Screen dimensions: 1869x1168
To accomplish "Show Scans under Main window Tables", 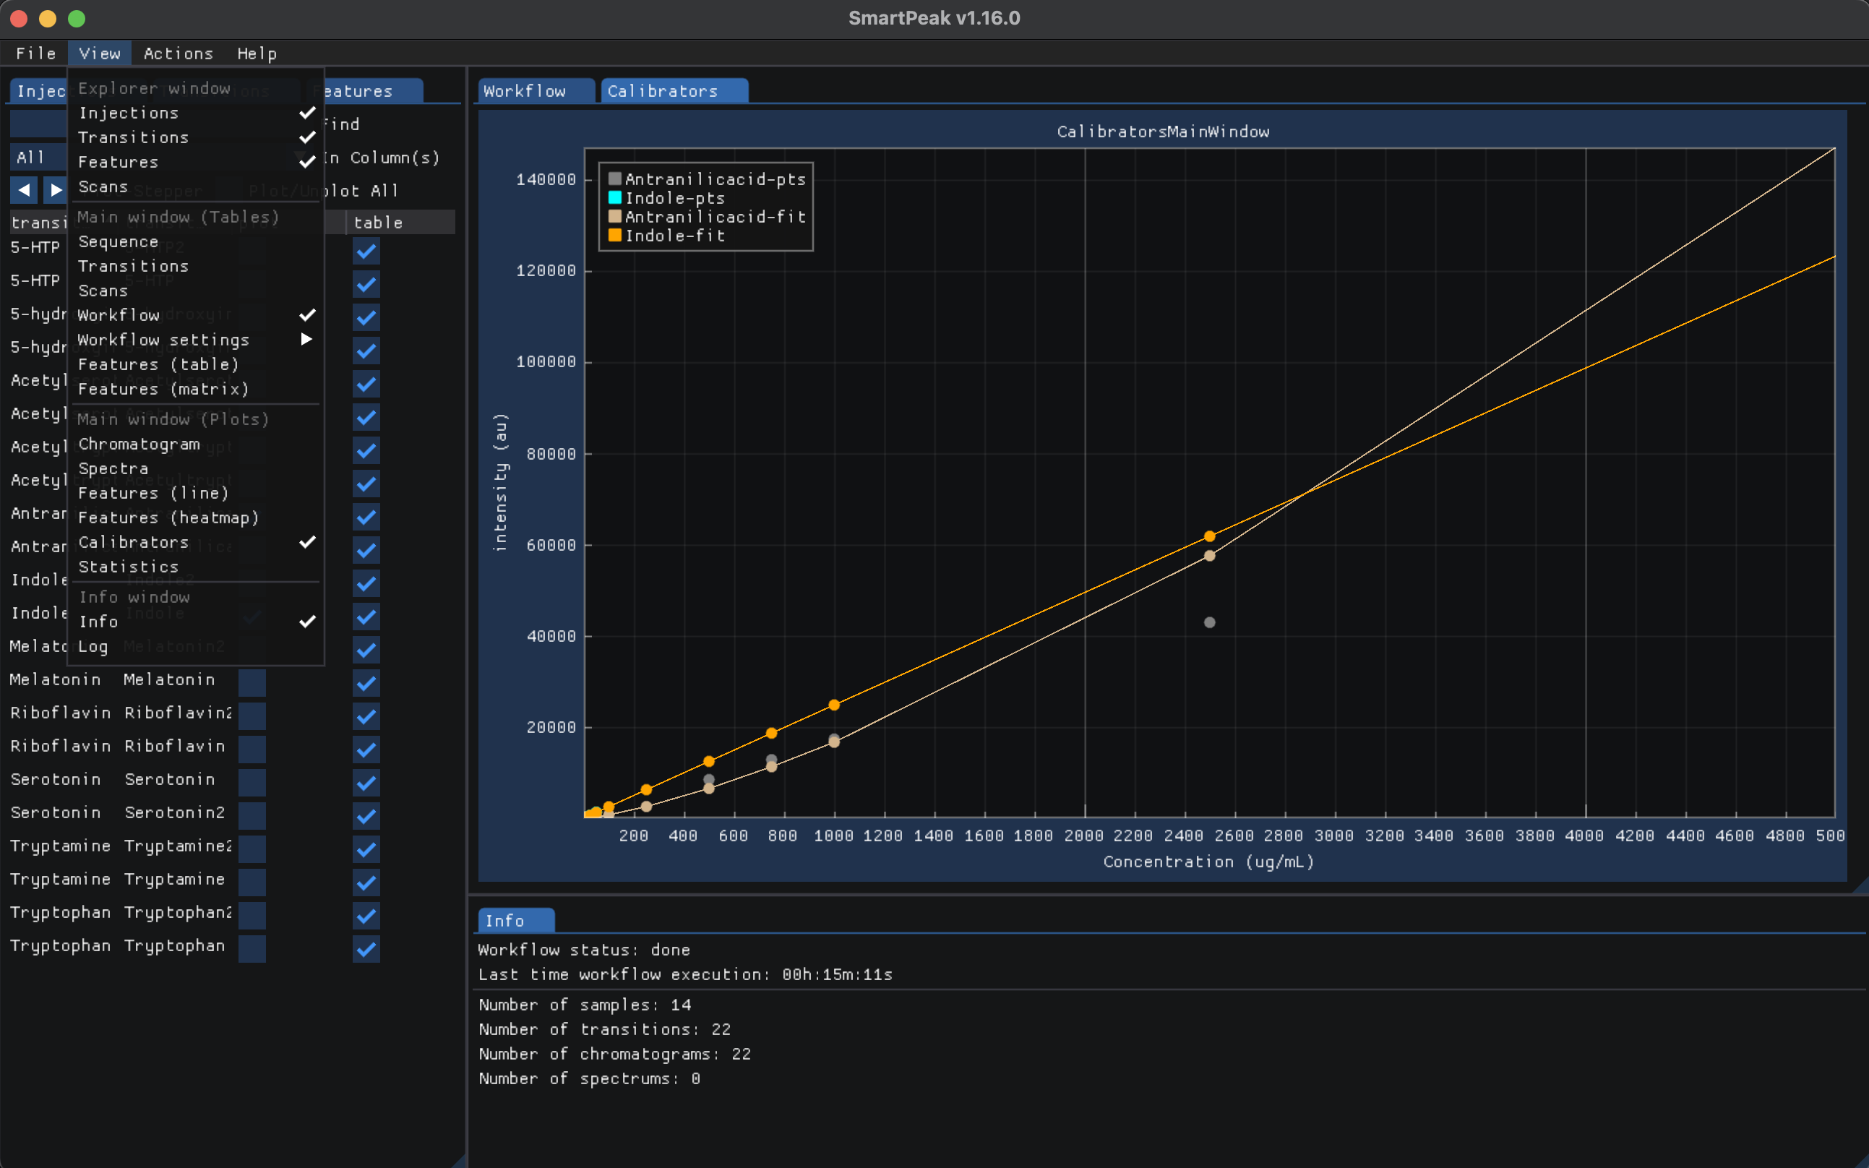I will (194, 291).
